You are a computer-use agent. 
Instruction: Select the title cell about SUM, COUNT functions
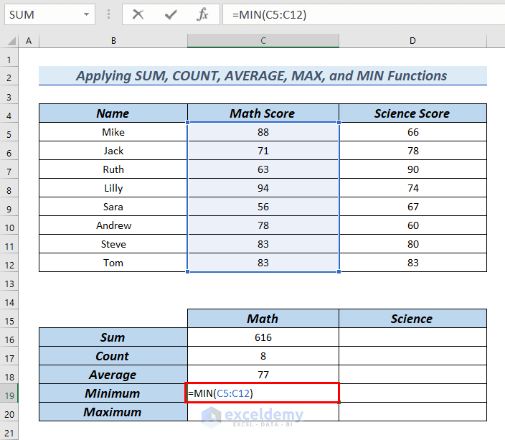click(x=262, y=76)
